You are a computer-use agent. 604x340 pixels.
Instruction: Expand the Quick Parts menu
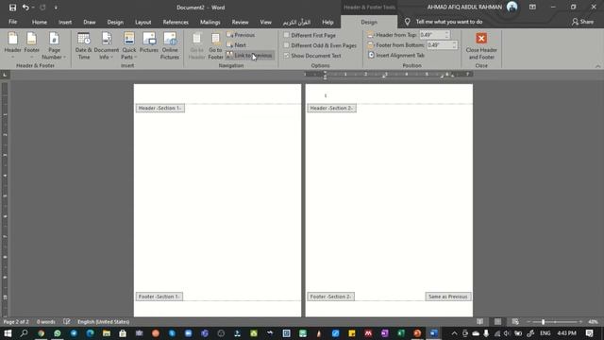tap(129, 45)
